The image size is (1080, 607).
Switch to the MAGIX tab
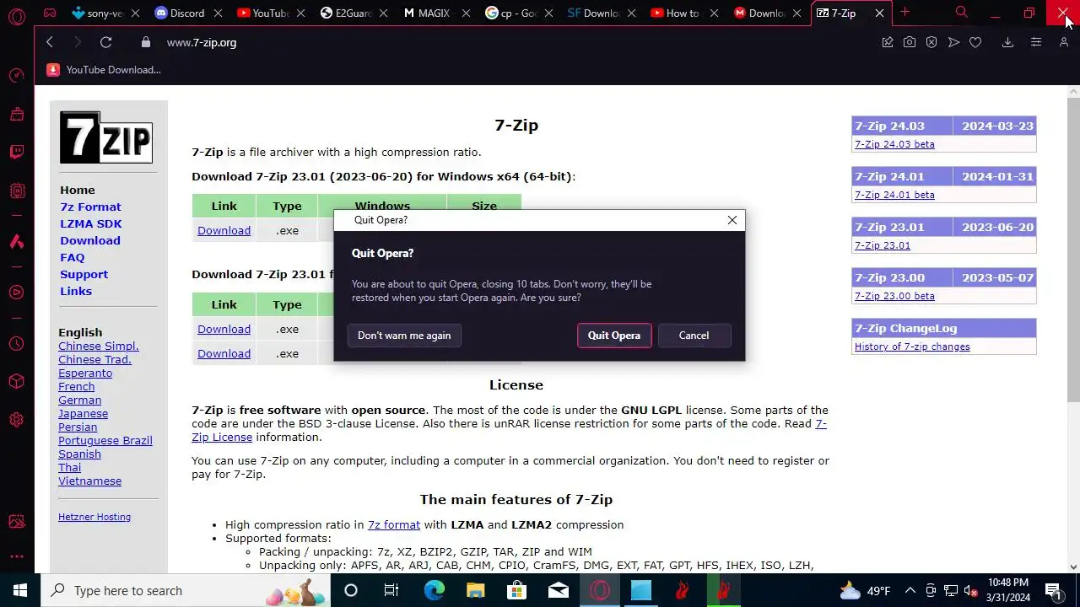coord(435,13)
